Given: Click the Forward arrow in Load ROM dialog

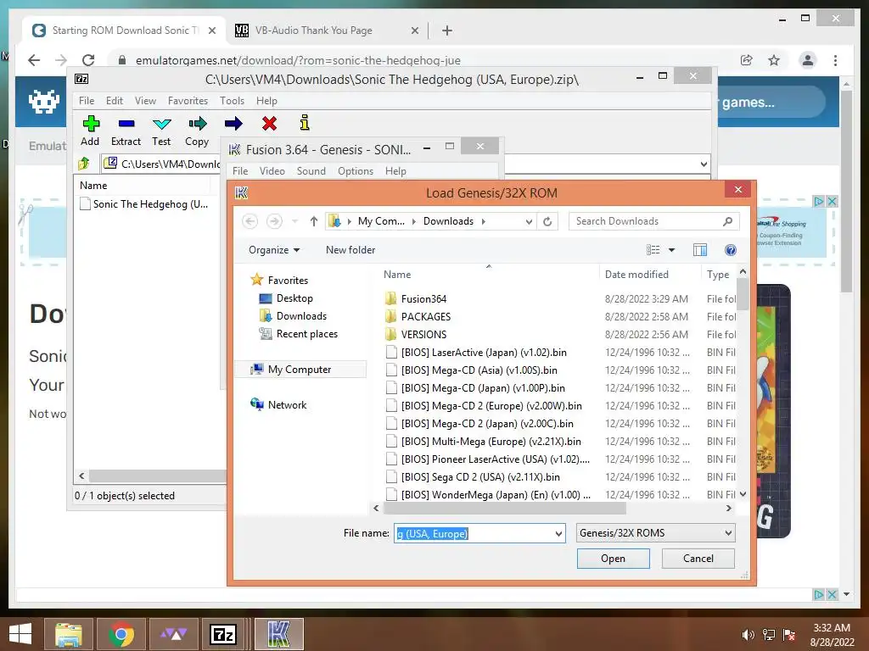Looking at the screenshot, I should tap(274, 221).
